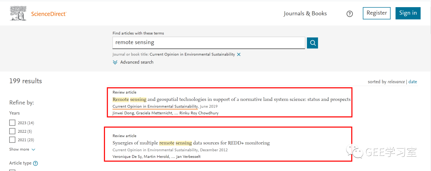Image resolution: width=431 pixels, height=171 pixels.
Task: Open the Journals & Books menu
Action: (305, 14)
